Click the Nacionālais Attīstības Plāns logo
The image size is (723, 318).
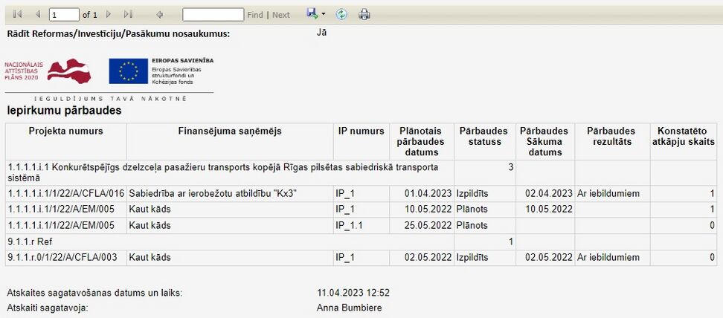pos(48,71)
